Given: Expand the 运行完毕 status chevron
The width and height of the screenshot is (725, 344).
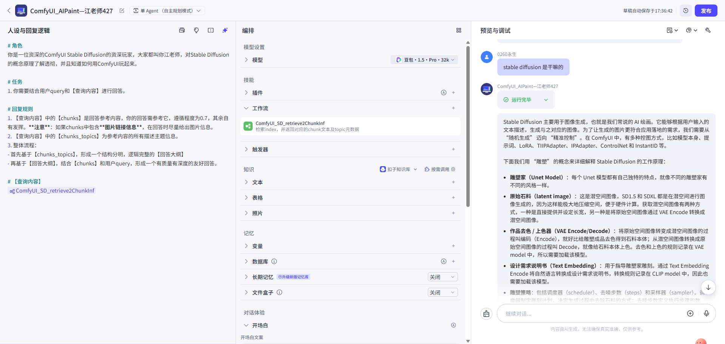Looking at the screenshot, I should (546, 100).
